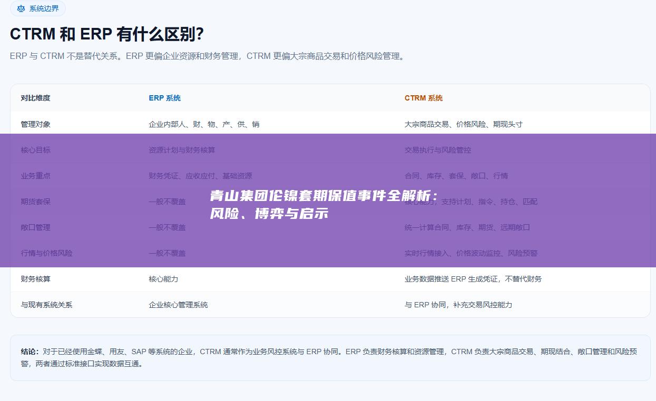This screenshot has width=656, height=401.
Task: Click the 系统边界 badge label
Action: pyautogui.click(x=44, y=8)
